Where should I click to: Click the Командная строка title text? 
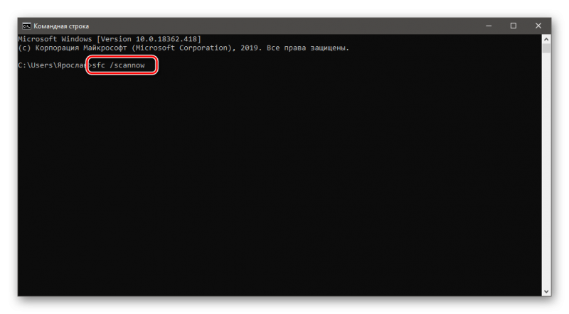point(61,26)
